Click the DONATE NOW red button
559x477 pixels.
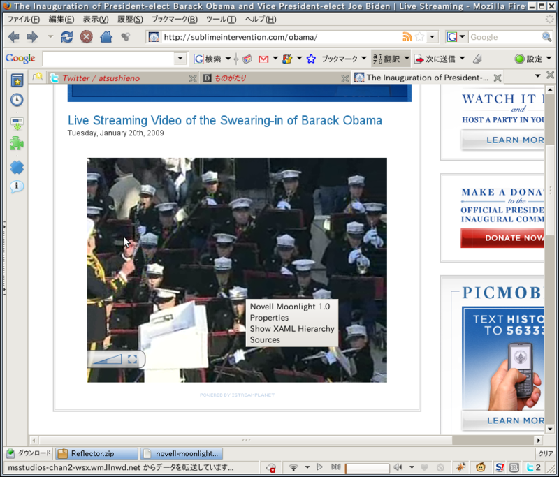(502, 238)
